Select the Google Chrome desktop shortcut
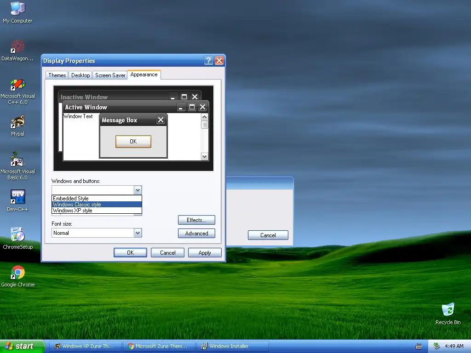This screenshot has height=353, width=471. 17,276
